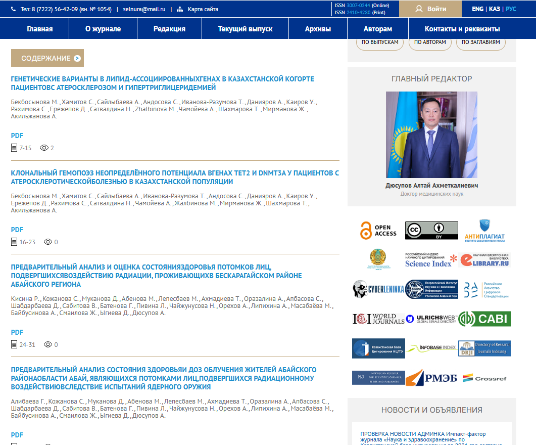
Task: Click the pages icon next to 7-15
Action: click(14, 148)
